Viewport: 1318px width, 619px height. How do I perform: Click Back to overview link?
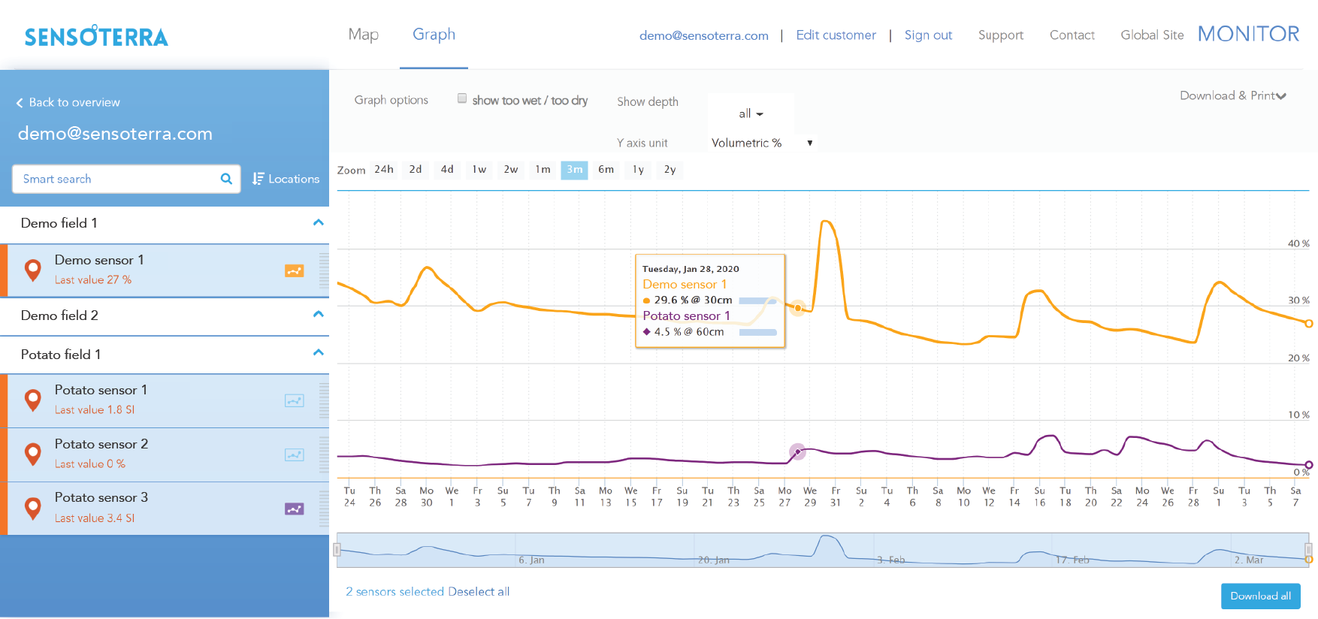tap(74, 102)
